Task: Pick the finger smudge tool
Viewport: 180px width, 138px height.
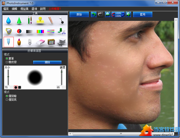Action: tap(51, 20)
